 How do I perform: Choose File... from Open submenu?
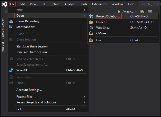123,40
